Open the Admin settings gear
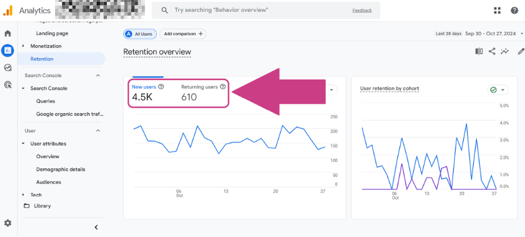This screenshot has width=525, height=237. pos(7,223)
